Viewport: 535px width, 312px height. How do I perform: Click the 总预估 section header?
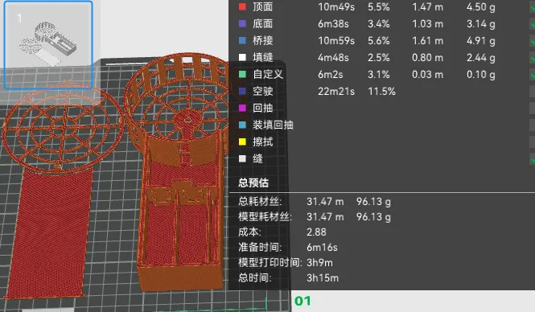[x=253, y=183]
